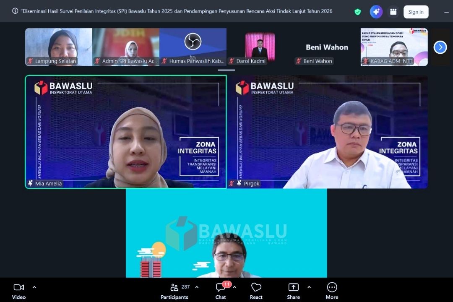
Task: Open the Participants panel
Action: [x=174, y=290]
